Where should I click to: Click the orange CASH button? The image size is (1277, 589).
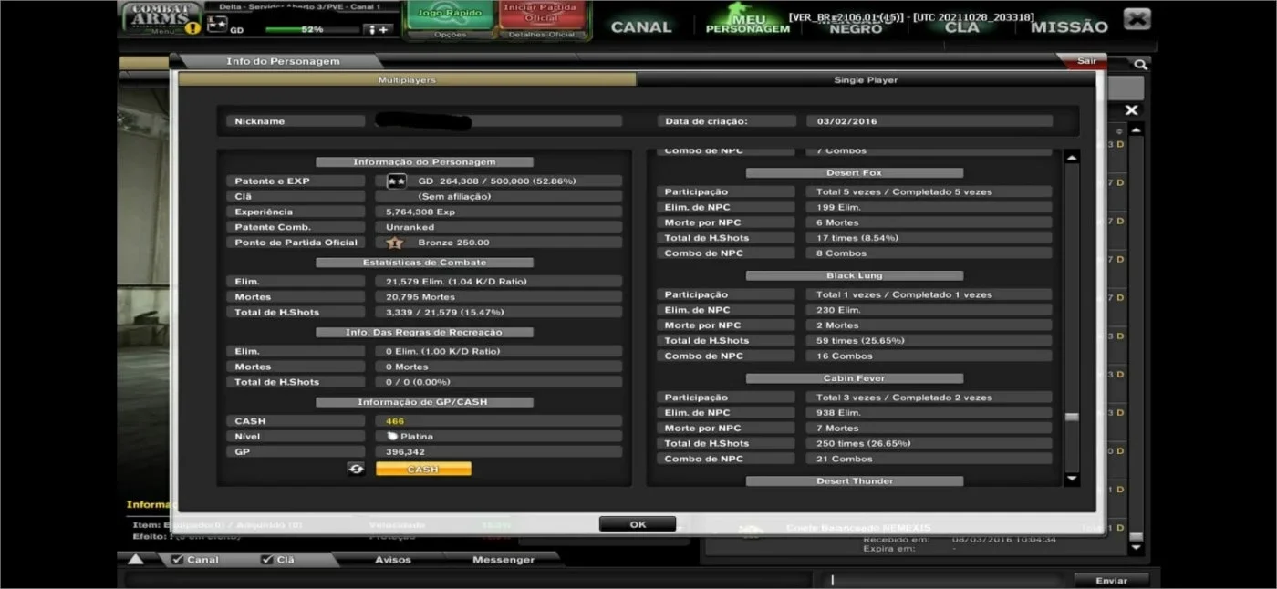(x=423, y=469)
